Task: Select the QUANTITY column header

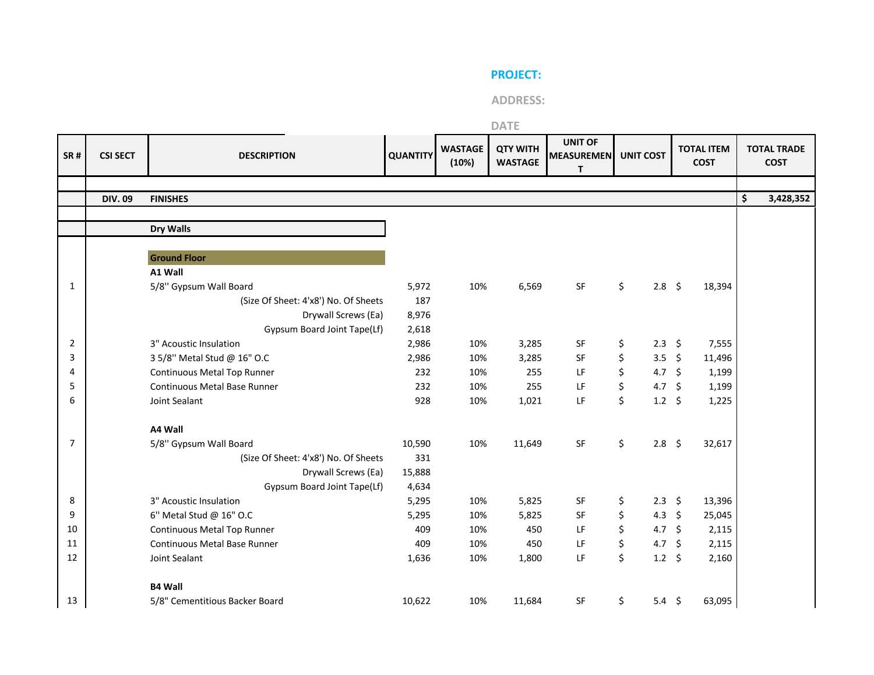Action: [410, 156]
